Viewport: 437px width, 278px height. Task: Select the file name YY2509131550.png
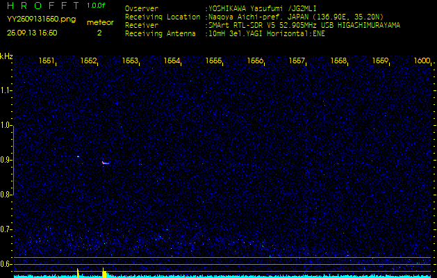41,19
